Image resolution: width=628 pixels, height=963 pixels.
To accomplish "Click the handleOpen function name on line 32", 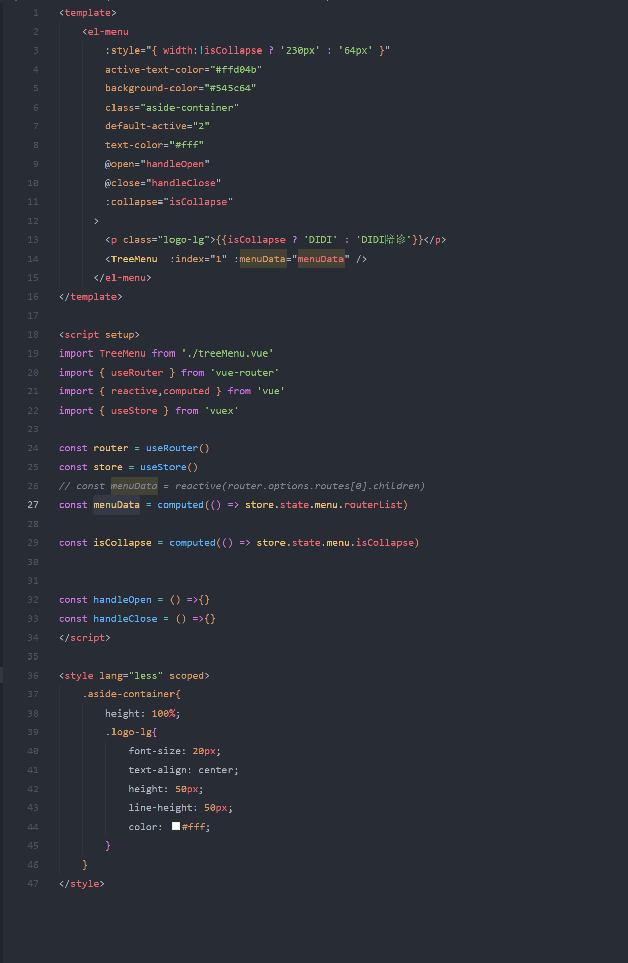I will pyautogui.click(x=123, y=599).
